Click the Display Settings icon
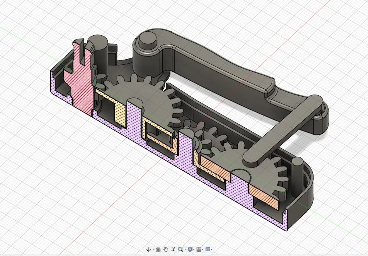This screenshot has width=368, height=256. click(x=190, y=249)
